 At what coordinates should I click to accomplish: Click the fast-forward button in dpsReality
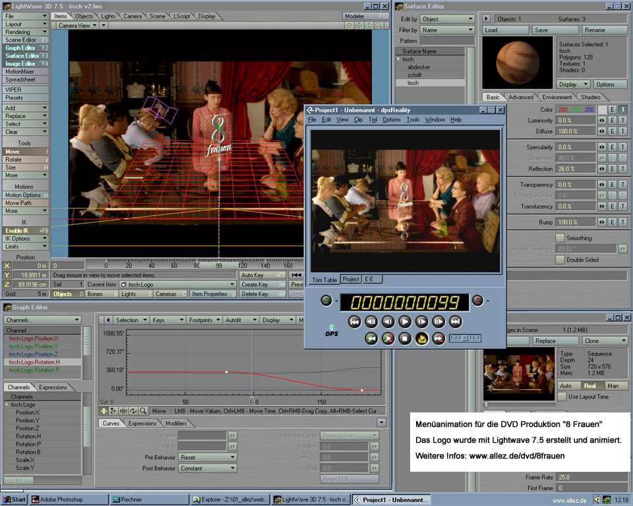(x=438, y=322)
